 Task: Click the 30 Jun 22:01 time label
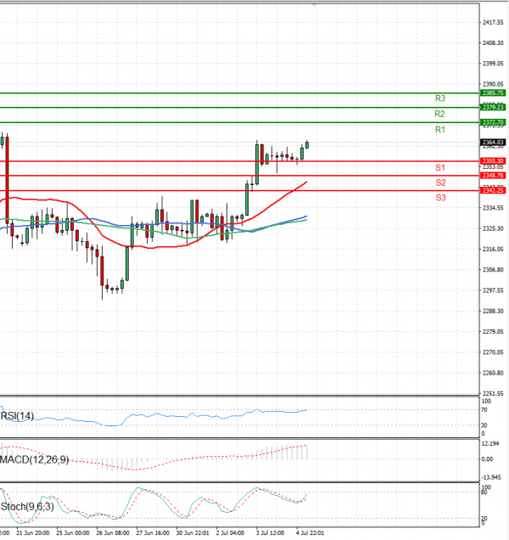point(193,532)
